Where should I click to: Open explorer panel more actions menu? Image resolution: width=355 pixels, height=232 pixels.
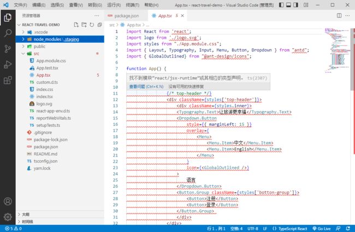pos(97,16)
